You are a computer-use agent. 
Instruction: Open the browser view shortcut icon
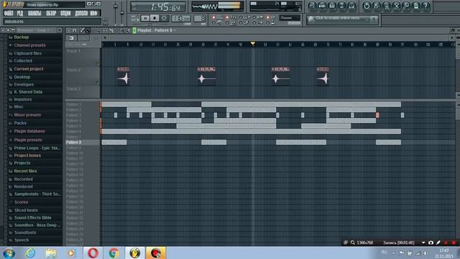coord(342,6)
